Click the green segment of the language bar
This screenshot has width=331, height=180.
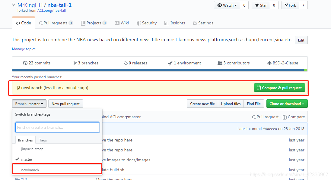[x=306, y=70]
